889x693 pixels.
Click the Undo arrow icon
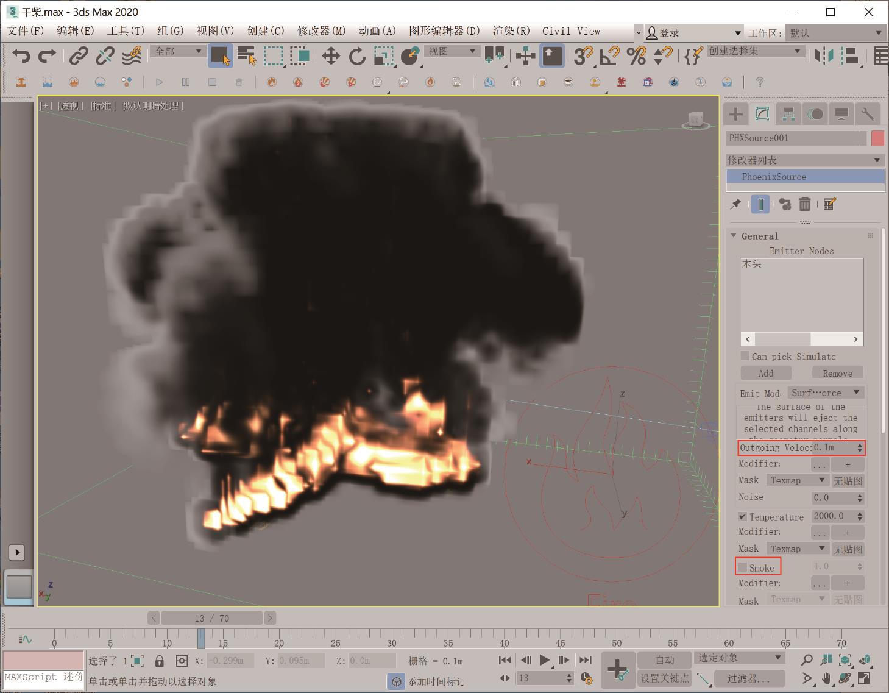click(x=21, y=57)
